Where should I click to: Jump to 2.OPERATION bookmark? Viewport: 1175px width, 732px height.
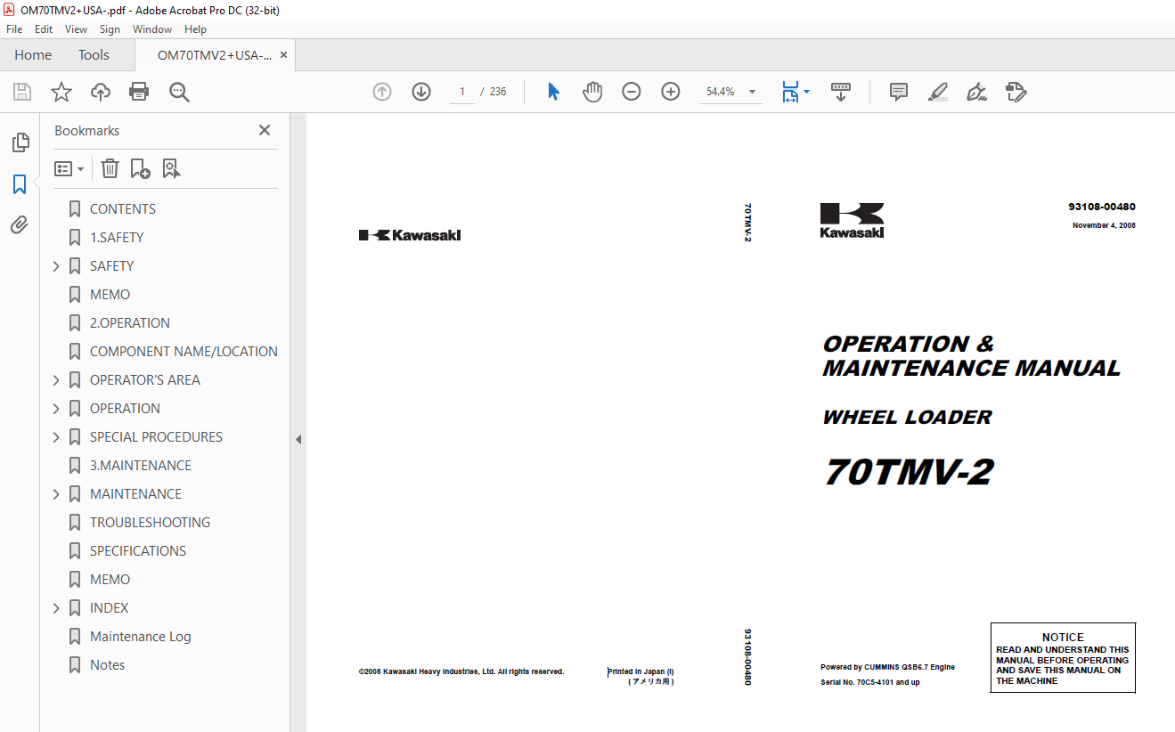(x=130, y=323)
